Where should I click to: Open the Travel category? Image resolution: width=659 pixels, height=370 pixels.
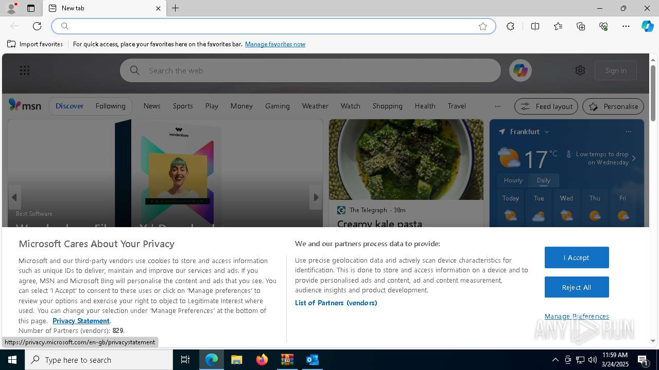point(457,106)
